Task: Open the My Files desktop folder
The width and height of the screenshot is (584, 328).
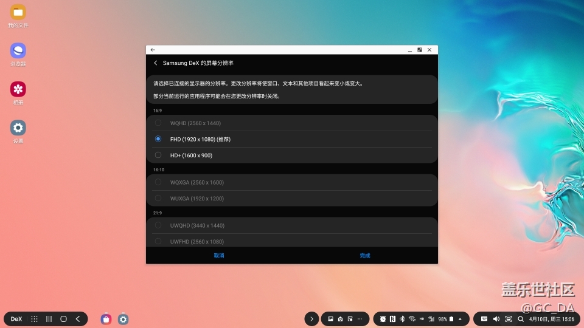Action: pyautogui.click(x=18, y=13)
